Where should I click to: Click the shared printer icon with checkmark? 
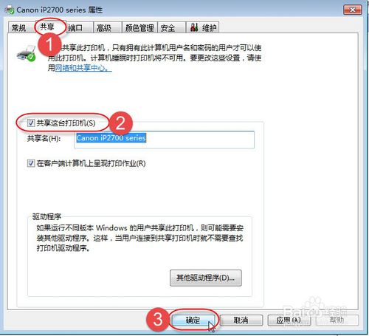27,54
